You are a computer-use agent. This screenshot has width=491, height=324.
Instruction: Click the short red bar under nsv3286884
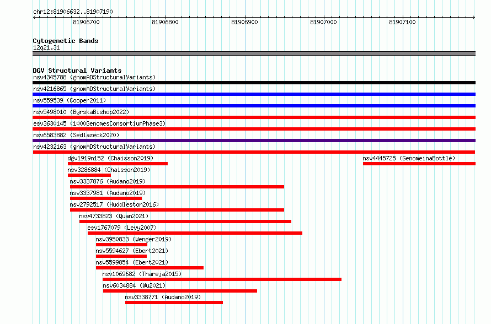point(89,175)
